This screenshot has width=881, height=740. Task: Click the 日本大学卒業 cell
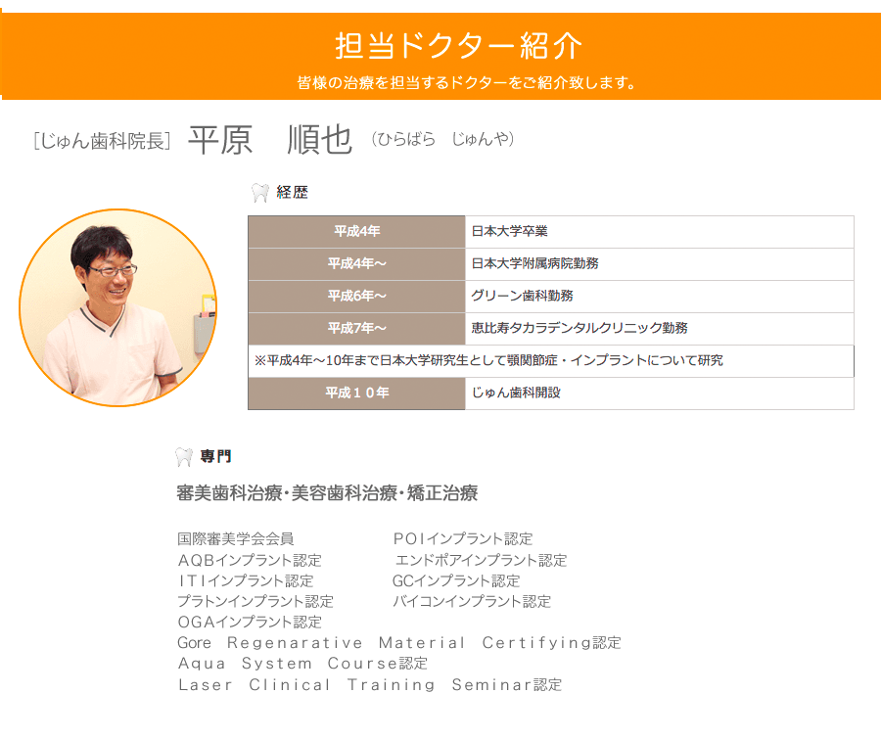click(660, 232)
